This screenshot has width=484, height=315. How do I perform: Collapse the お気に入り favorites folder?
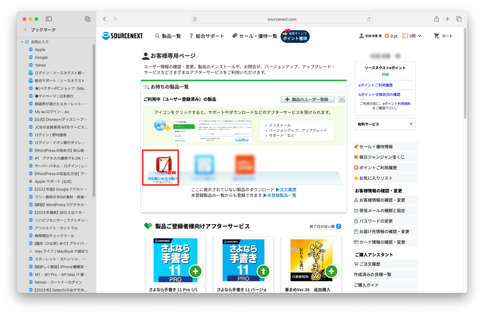pyautogui.click(x=22, y=42)
